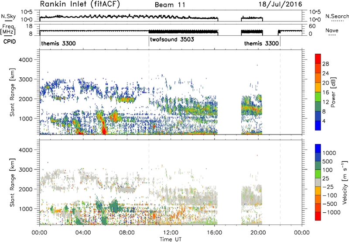Click the 'themis 3300' label near 00:00
Image resolution: width=349 pixels, height=242 pixels.
(x=58, y=43)
